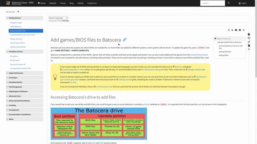Open the All systems sidebar link
The width and height of the screenshot is (257, 144).
14,56
